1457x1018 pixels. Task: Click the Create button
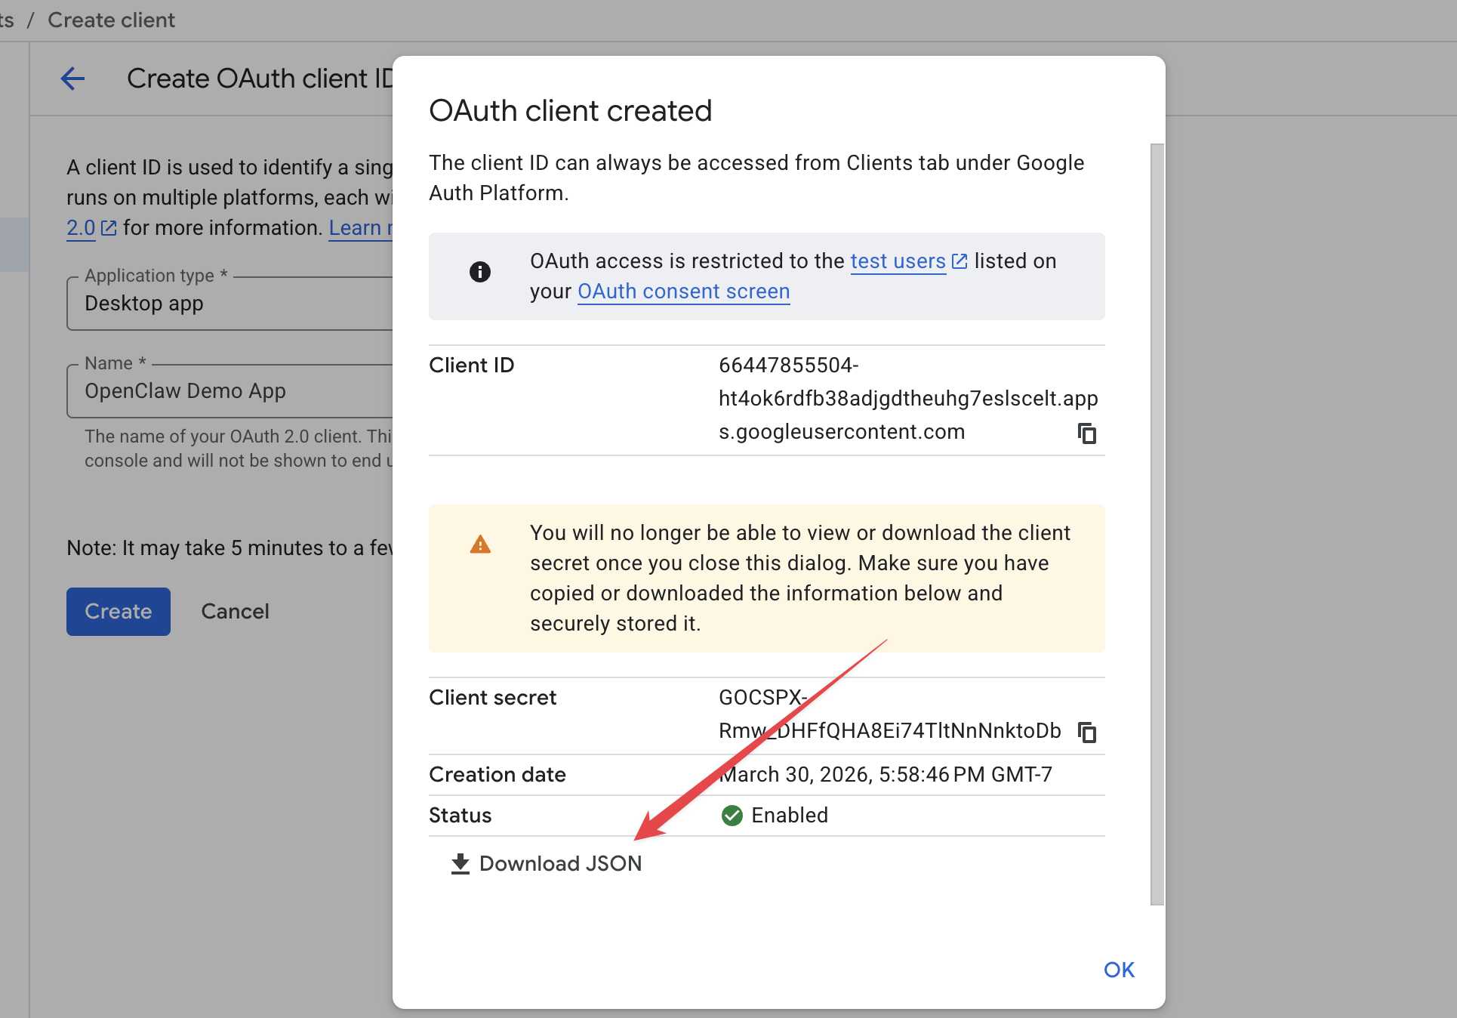[x=118, y=611]
